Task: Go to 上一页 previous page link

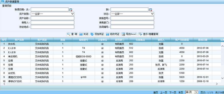Action: click(164, 92)
